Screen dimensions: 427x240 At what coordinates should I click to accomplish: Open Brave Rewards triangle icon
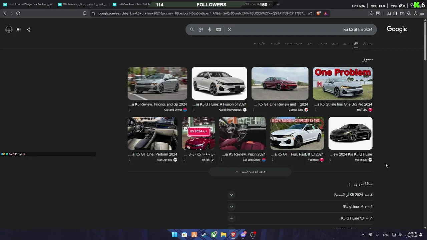(x=326, y=13)
